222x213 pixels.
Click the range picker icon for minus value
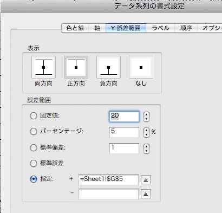146,194
